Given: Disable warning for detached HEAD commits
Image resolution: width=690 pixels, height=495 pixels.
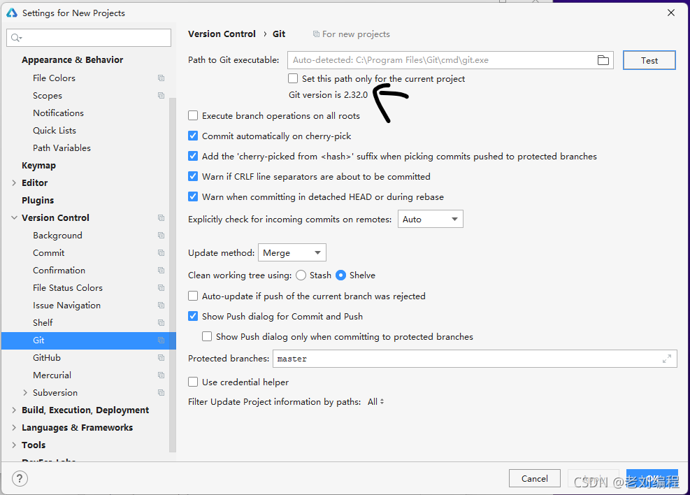Looking at the screenshot, I should click(193, 196).
